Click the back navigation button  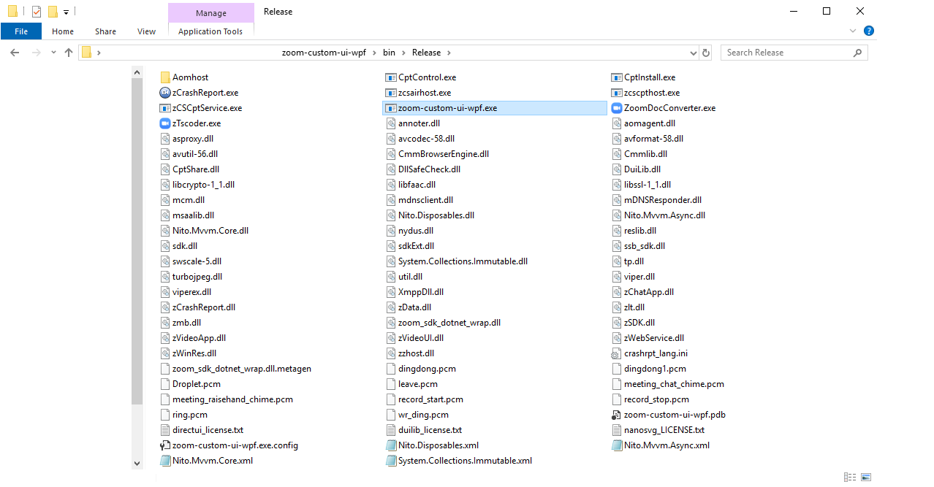pos(13,52)
